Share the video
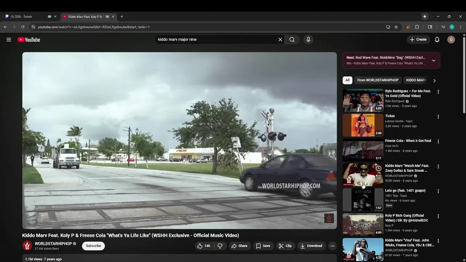The width and height of the screenshot is (466, 262). coord(239,246)
